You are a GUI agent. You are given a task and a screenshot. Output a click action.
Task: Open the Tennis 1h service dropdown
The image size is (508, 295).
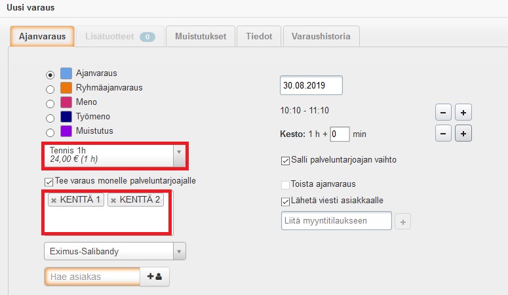pyautogui.click(x=115, y=155)
